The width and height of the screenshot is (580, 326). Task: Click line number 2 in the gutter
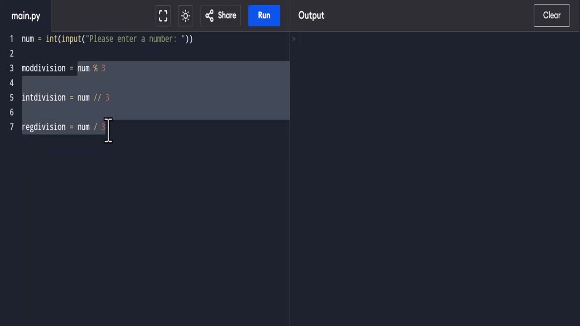point(11,53)
